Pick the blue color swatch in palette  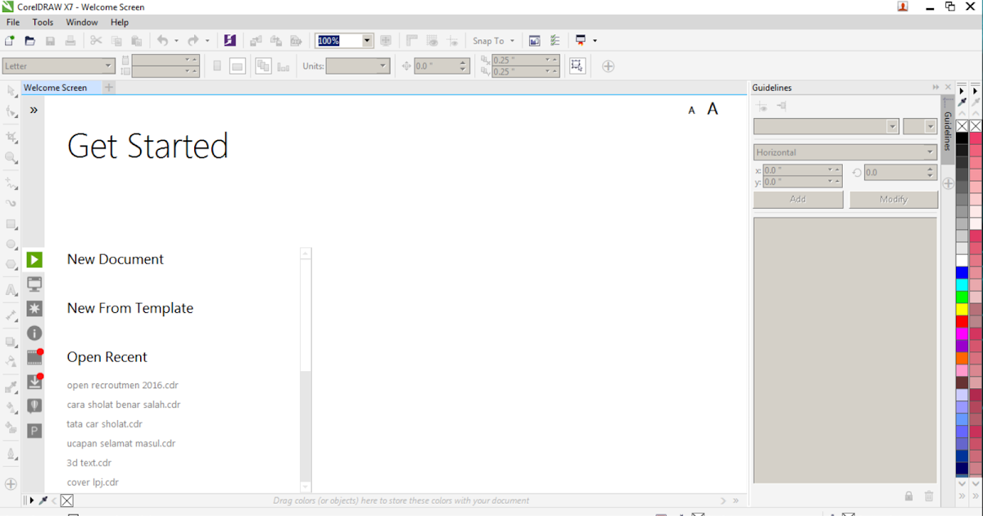click(962, 273)
